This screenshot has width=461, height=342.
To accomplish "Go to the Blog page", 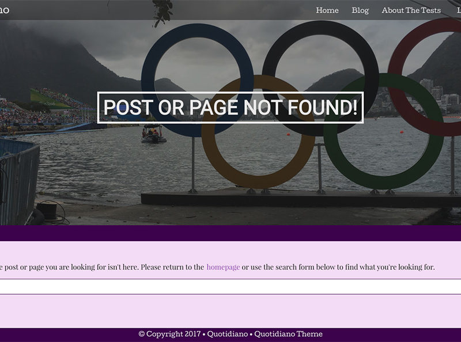I will point(360,10).
